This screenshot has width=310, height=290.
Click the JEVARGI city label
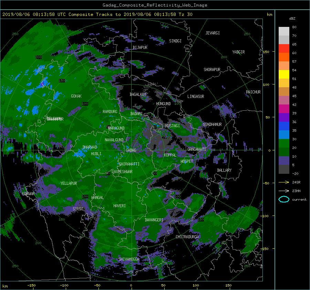(x=213, y=33)
